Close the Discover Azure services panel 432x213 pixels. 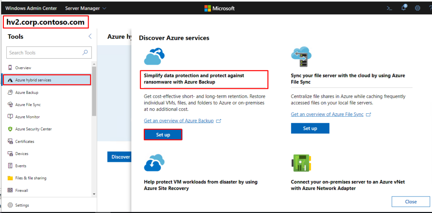click(411, 202)
